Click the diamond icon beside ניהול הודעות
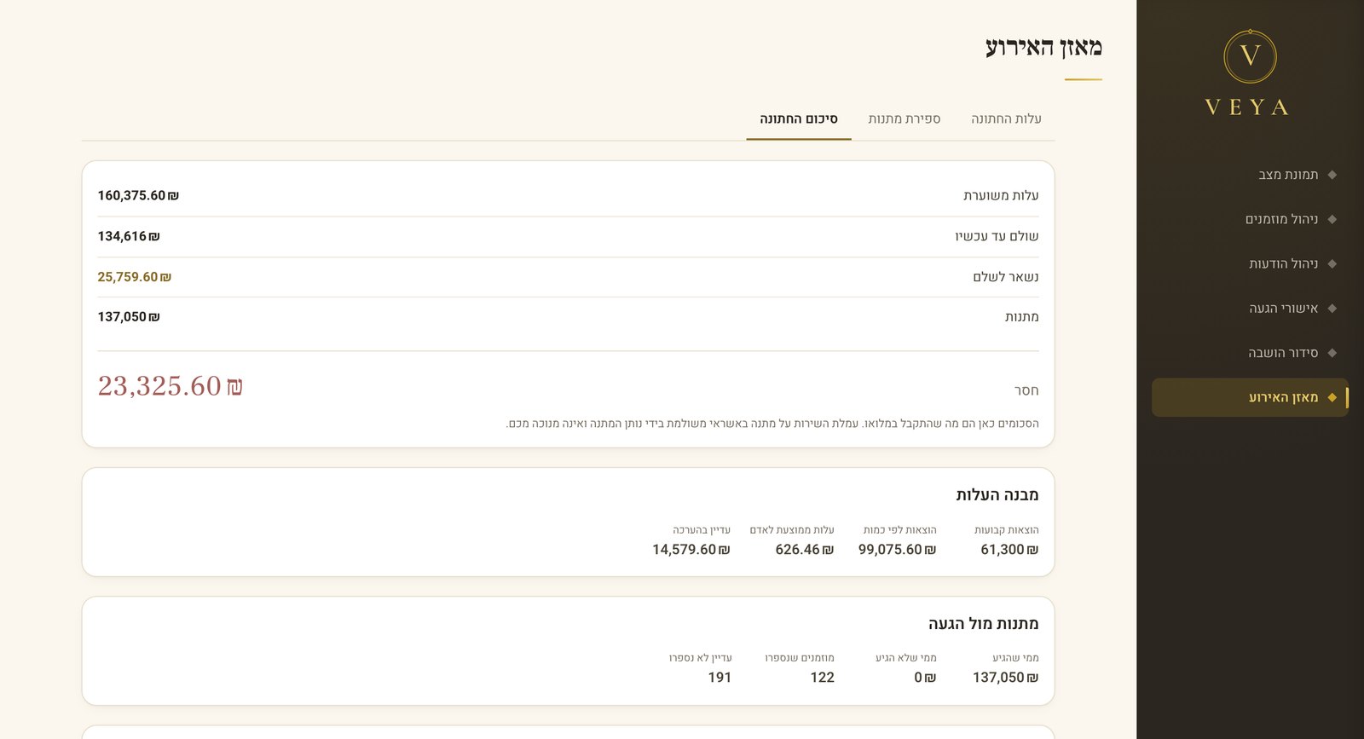The image size is (1364, 739). click(x=1332, y=263)
